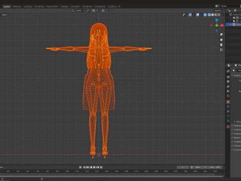Select material preview shading
The width and height of the screenshot is (241, 181).
pos(216,15)
